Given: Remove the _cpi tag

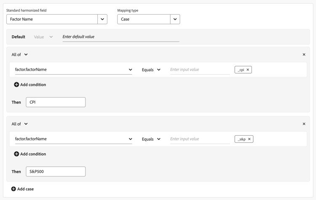Looking at the screenshot, I should [248, 70].
